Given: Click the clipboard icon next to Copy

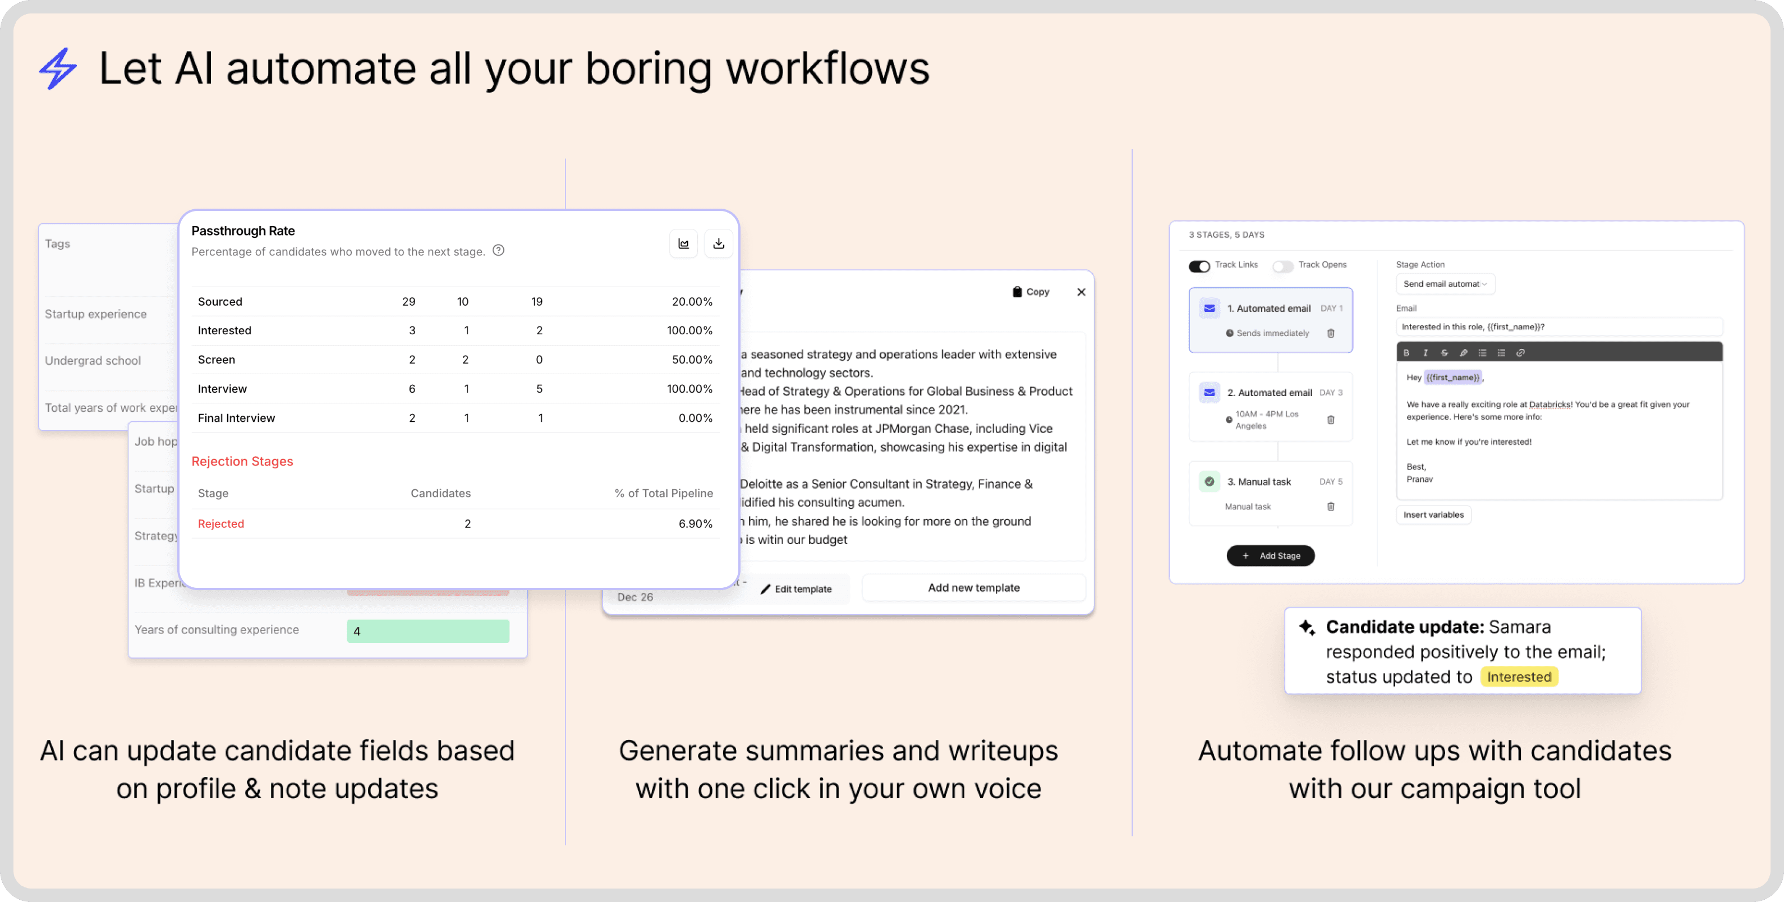Looking at the screenshot, I should pos(1017,292).
